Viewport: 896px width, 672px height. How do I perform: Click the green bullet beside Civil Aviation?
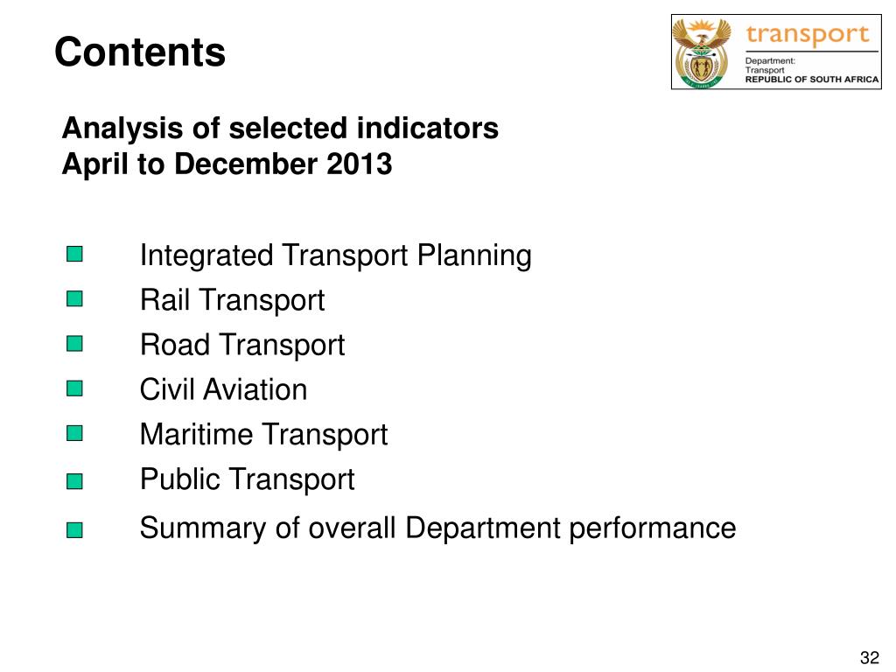tap(74, 388)
